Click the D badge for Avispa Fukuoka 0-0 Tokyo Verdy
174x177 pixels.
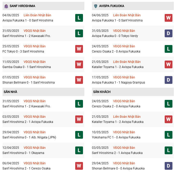(169, 33)
